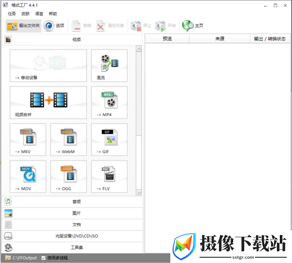Click the 预览 preview column header

click(x=167, y=39)
